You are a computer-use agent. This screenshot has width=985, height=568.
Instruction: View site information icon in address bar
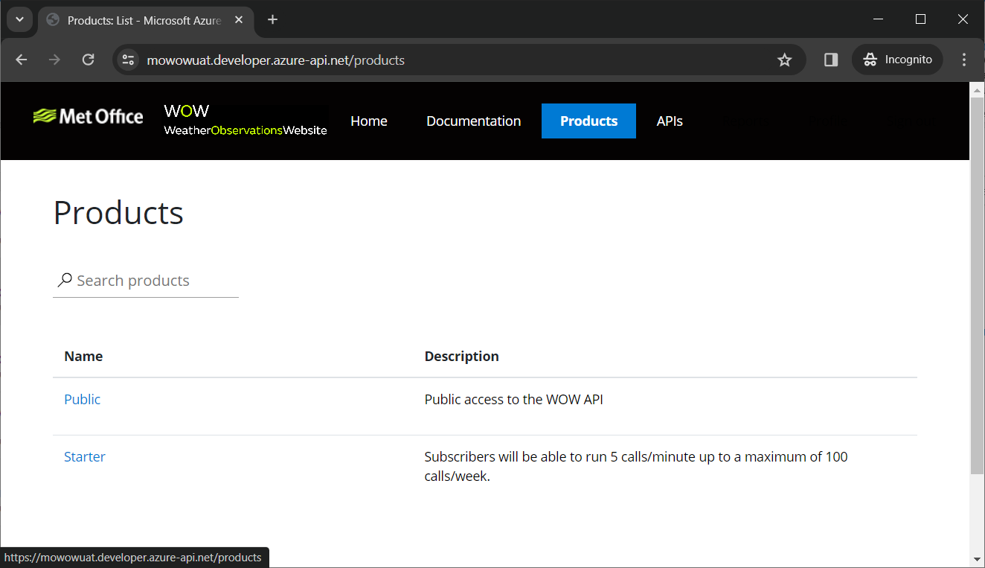(129, 60)
